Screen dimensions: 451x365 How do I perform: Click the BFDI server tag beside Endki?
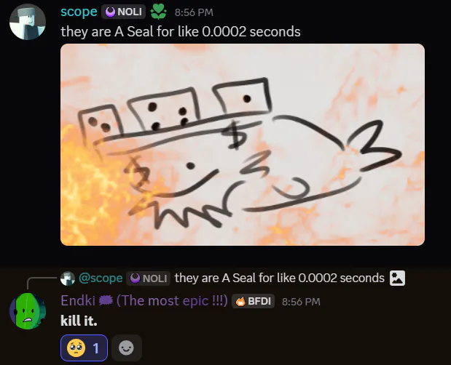(x=253, y=301)
